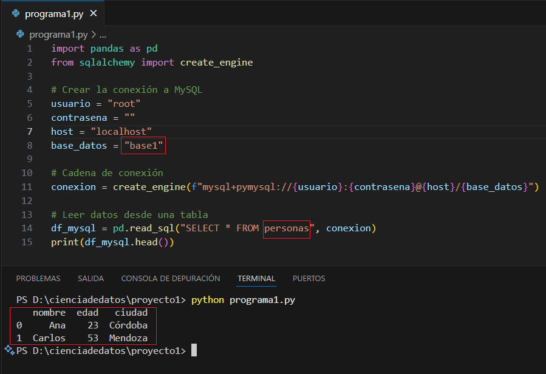Place cursor in the "base1" string value
This screenshot has width=546, height=374.
pyautogui.click(x=143, y=146)
